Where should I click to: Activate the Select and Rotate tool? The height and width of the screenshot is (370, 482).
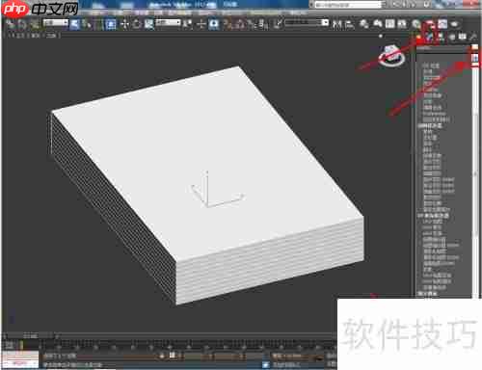(x=137, y=24)
